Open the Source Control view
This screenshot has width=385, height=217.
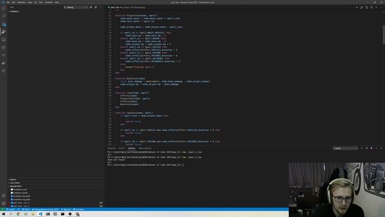point(4,24)
